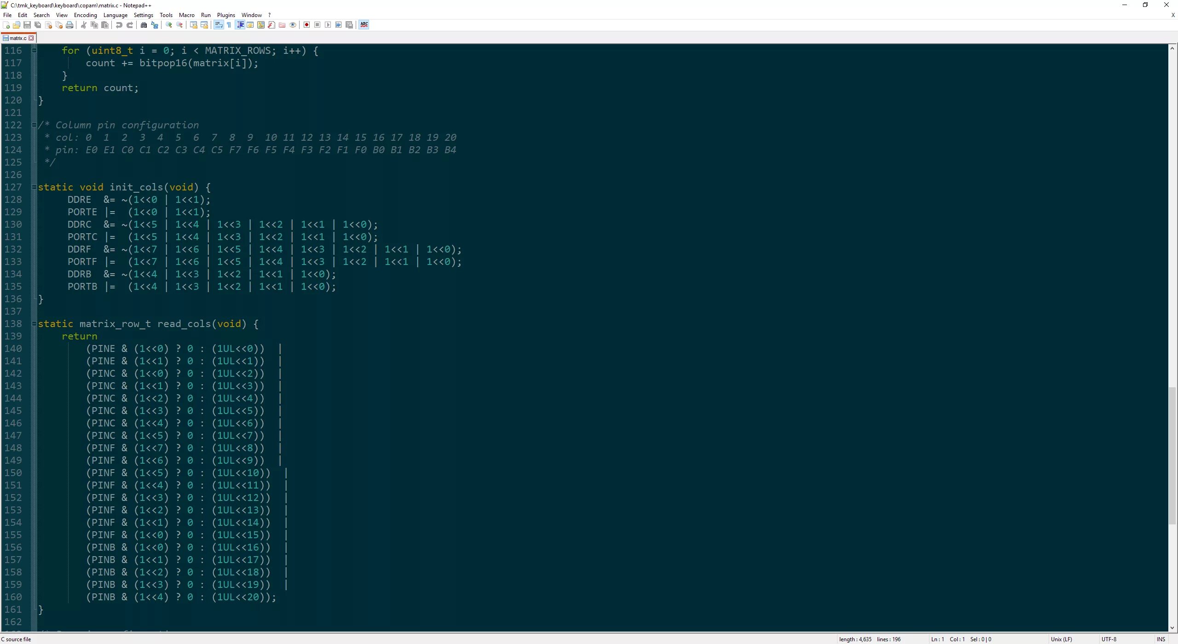Collapse the init_cols function fold marker

[x=34, y=187]
